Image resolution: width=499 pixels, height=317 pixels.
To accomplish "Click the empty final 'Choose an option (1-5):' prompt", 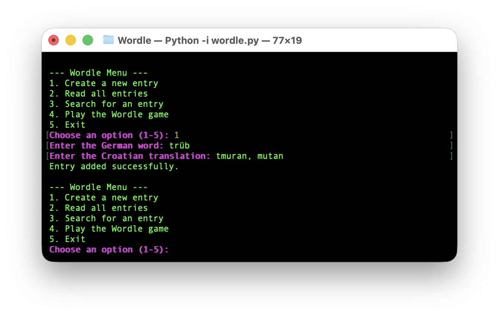I will tap(109, 249).
